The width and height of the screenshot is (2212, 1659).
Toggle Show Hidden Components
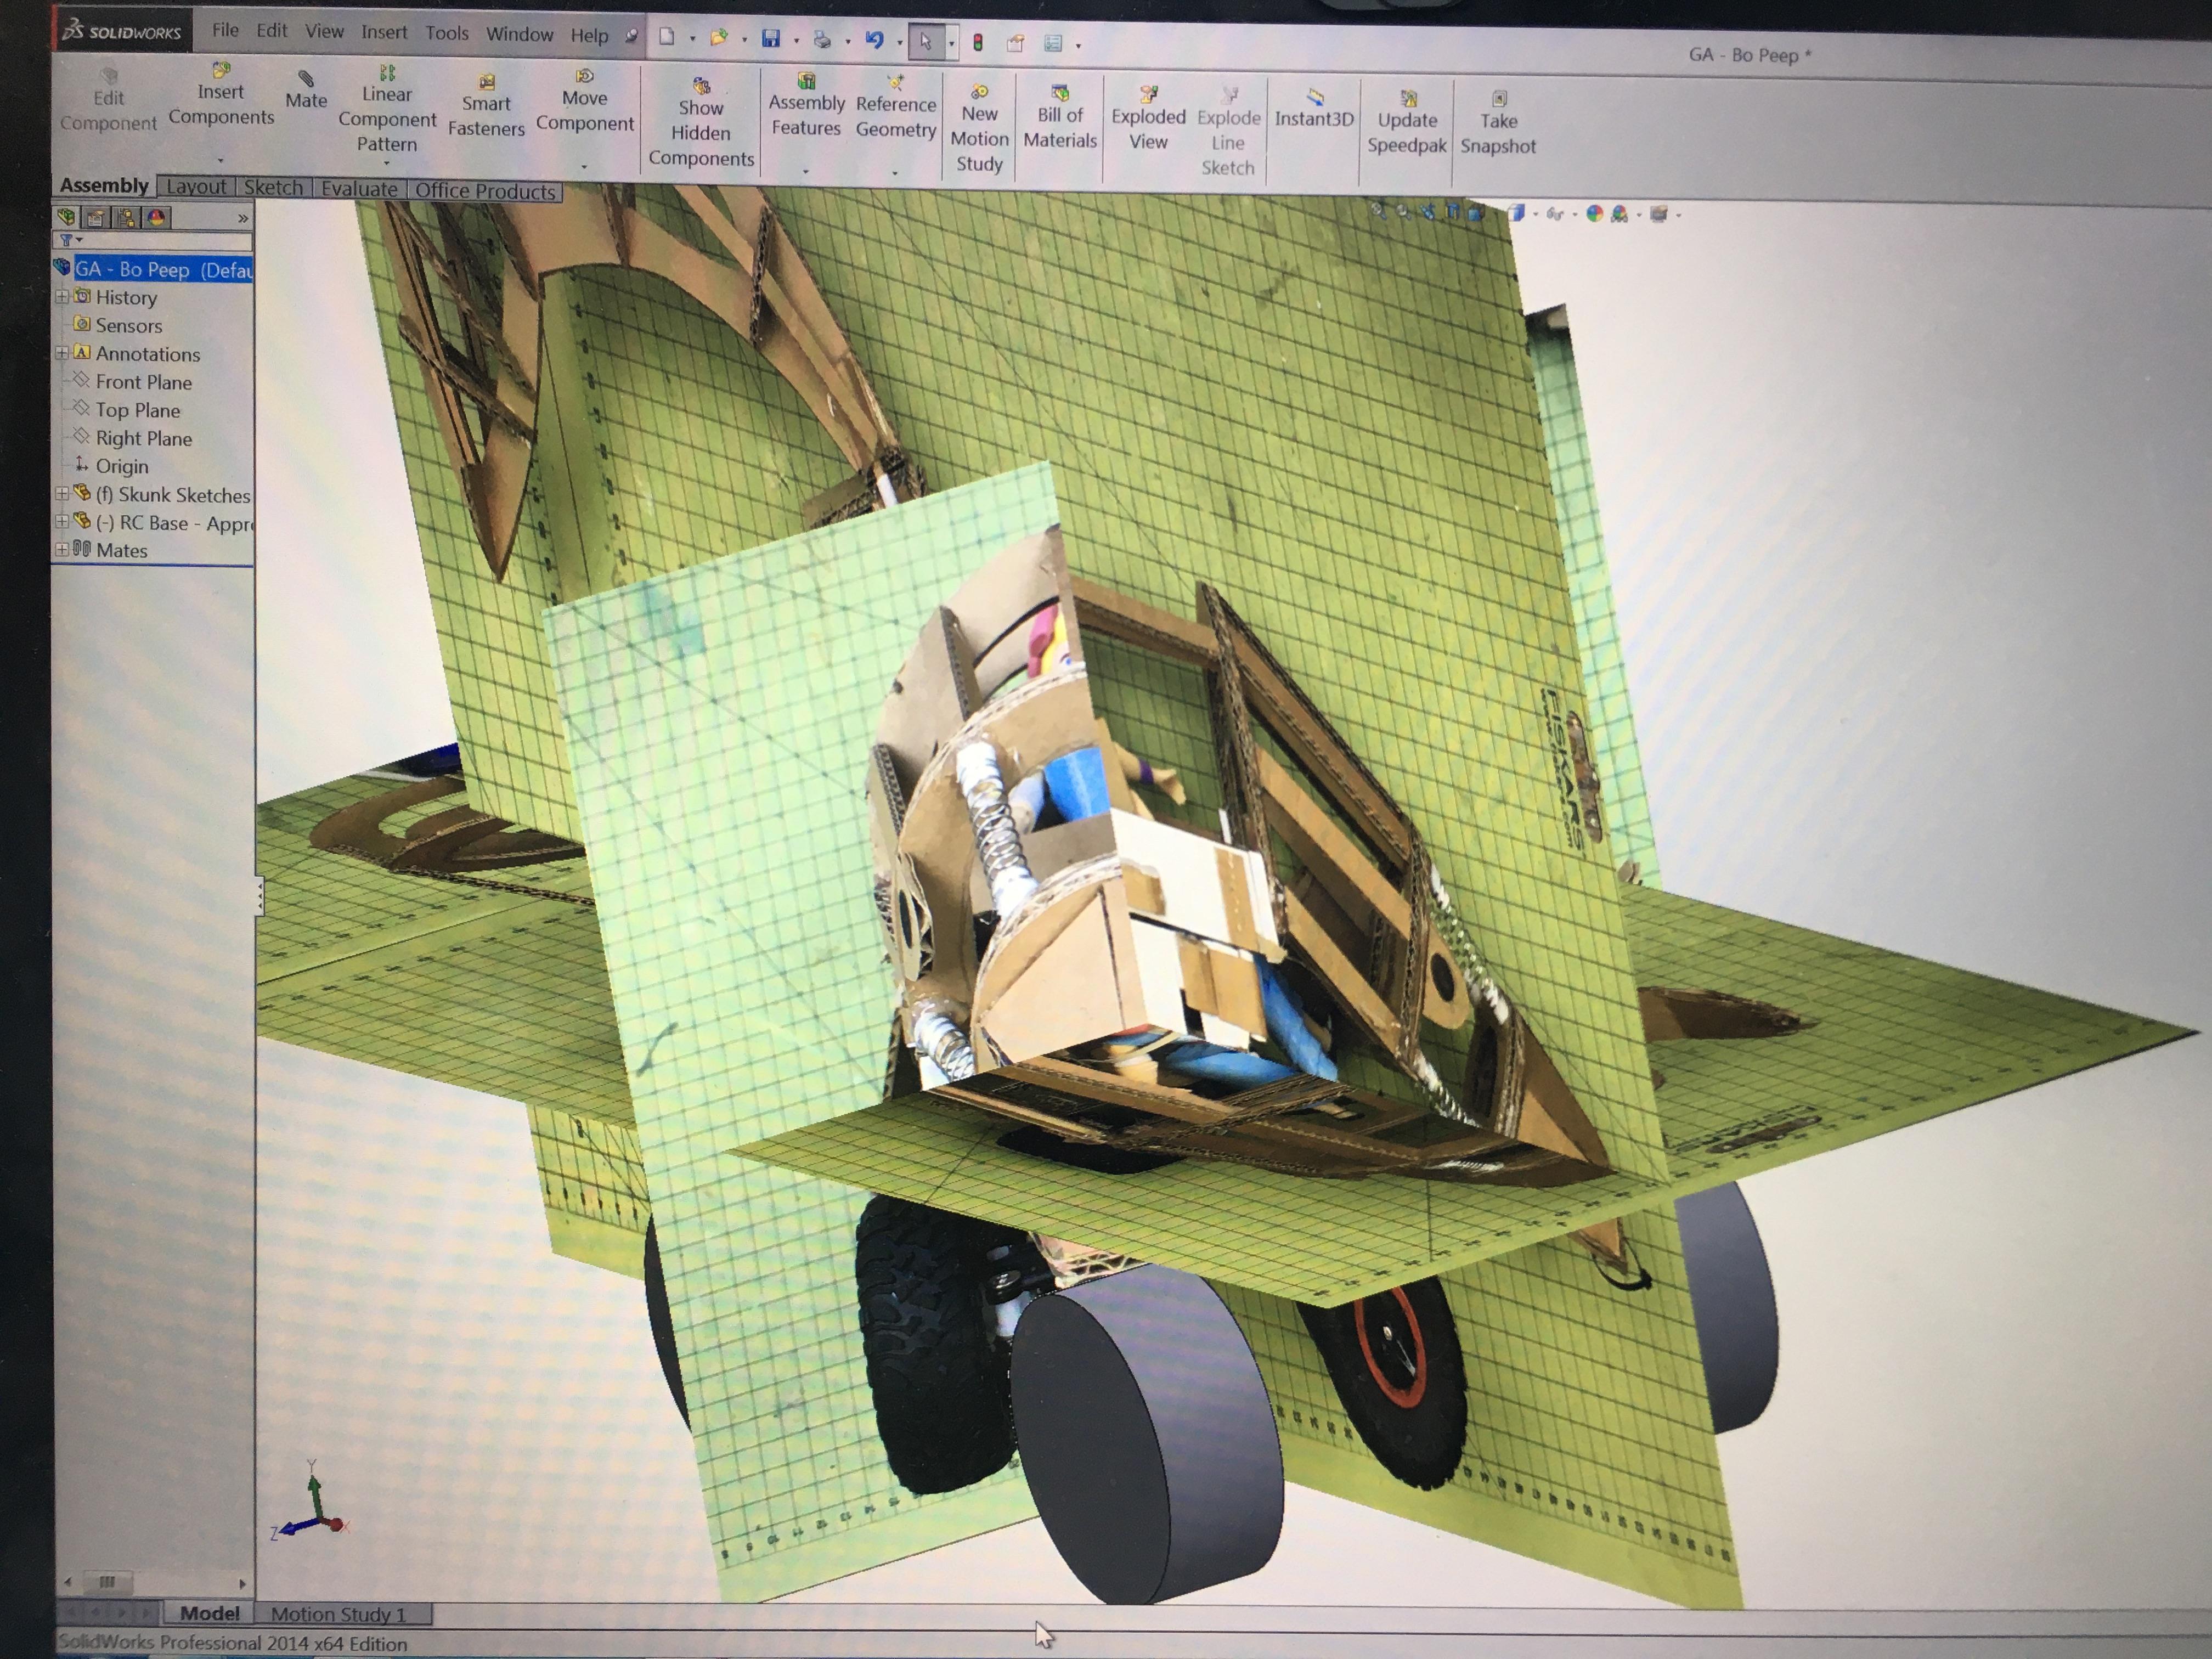click(x=701, y=87)
